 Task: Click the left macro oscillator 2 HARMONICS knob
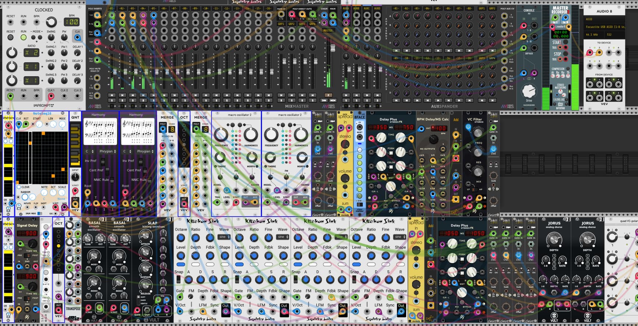click(251, 135)
